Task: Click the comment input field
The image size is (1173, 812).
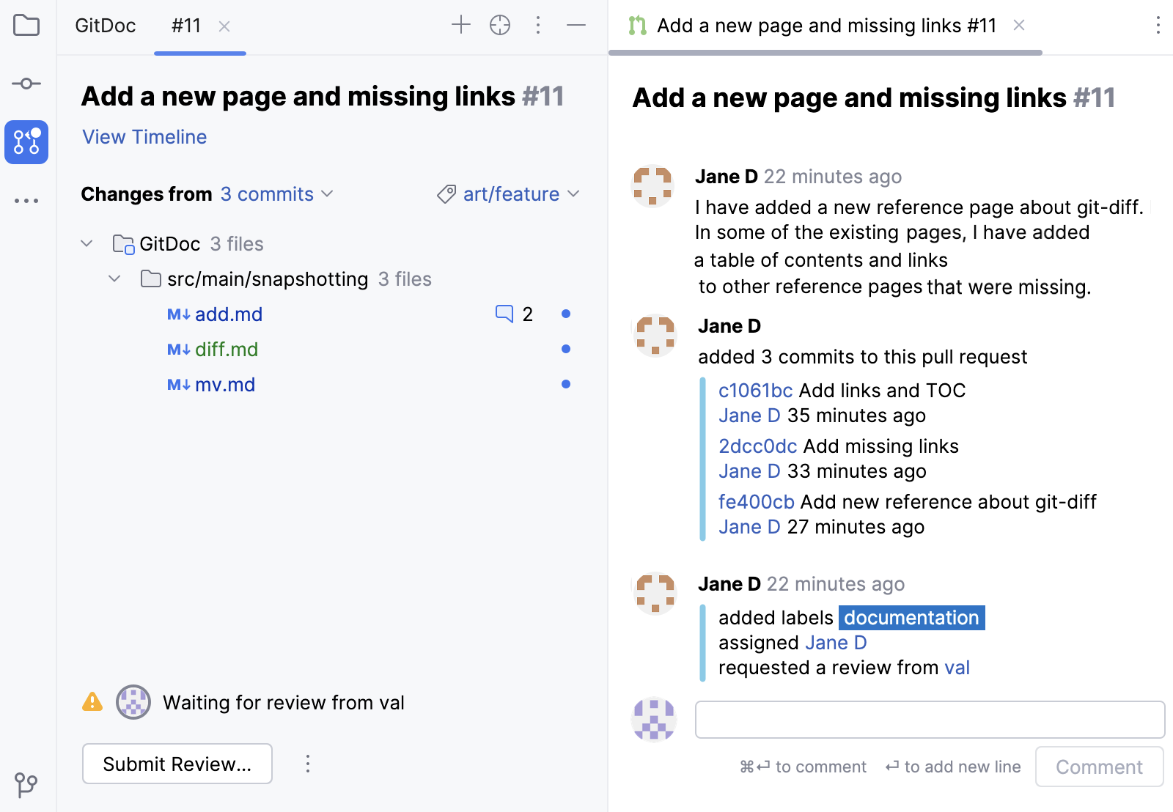Action: click(x=930, y=719)
